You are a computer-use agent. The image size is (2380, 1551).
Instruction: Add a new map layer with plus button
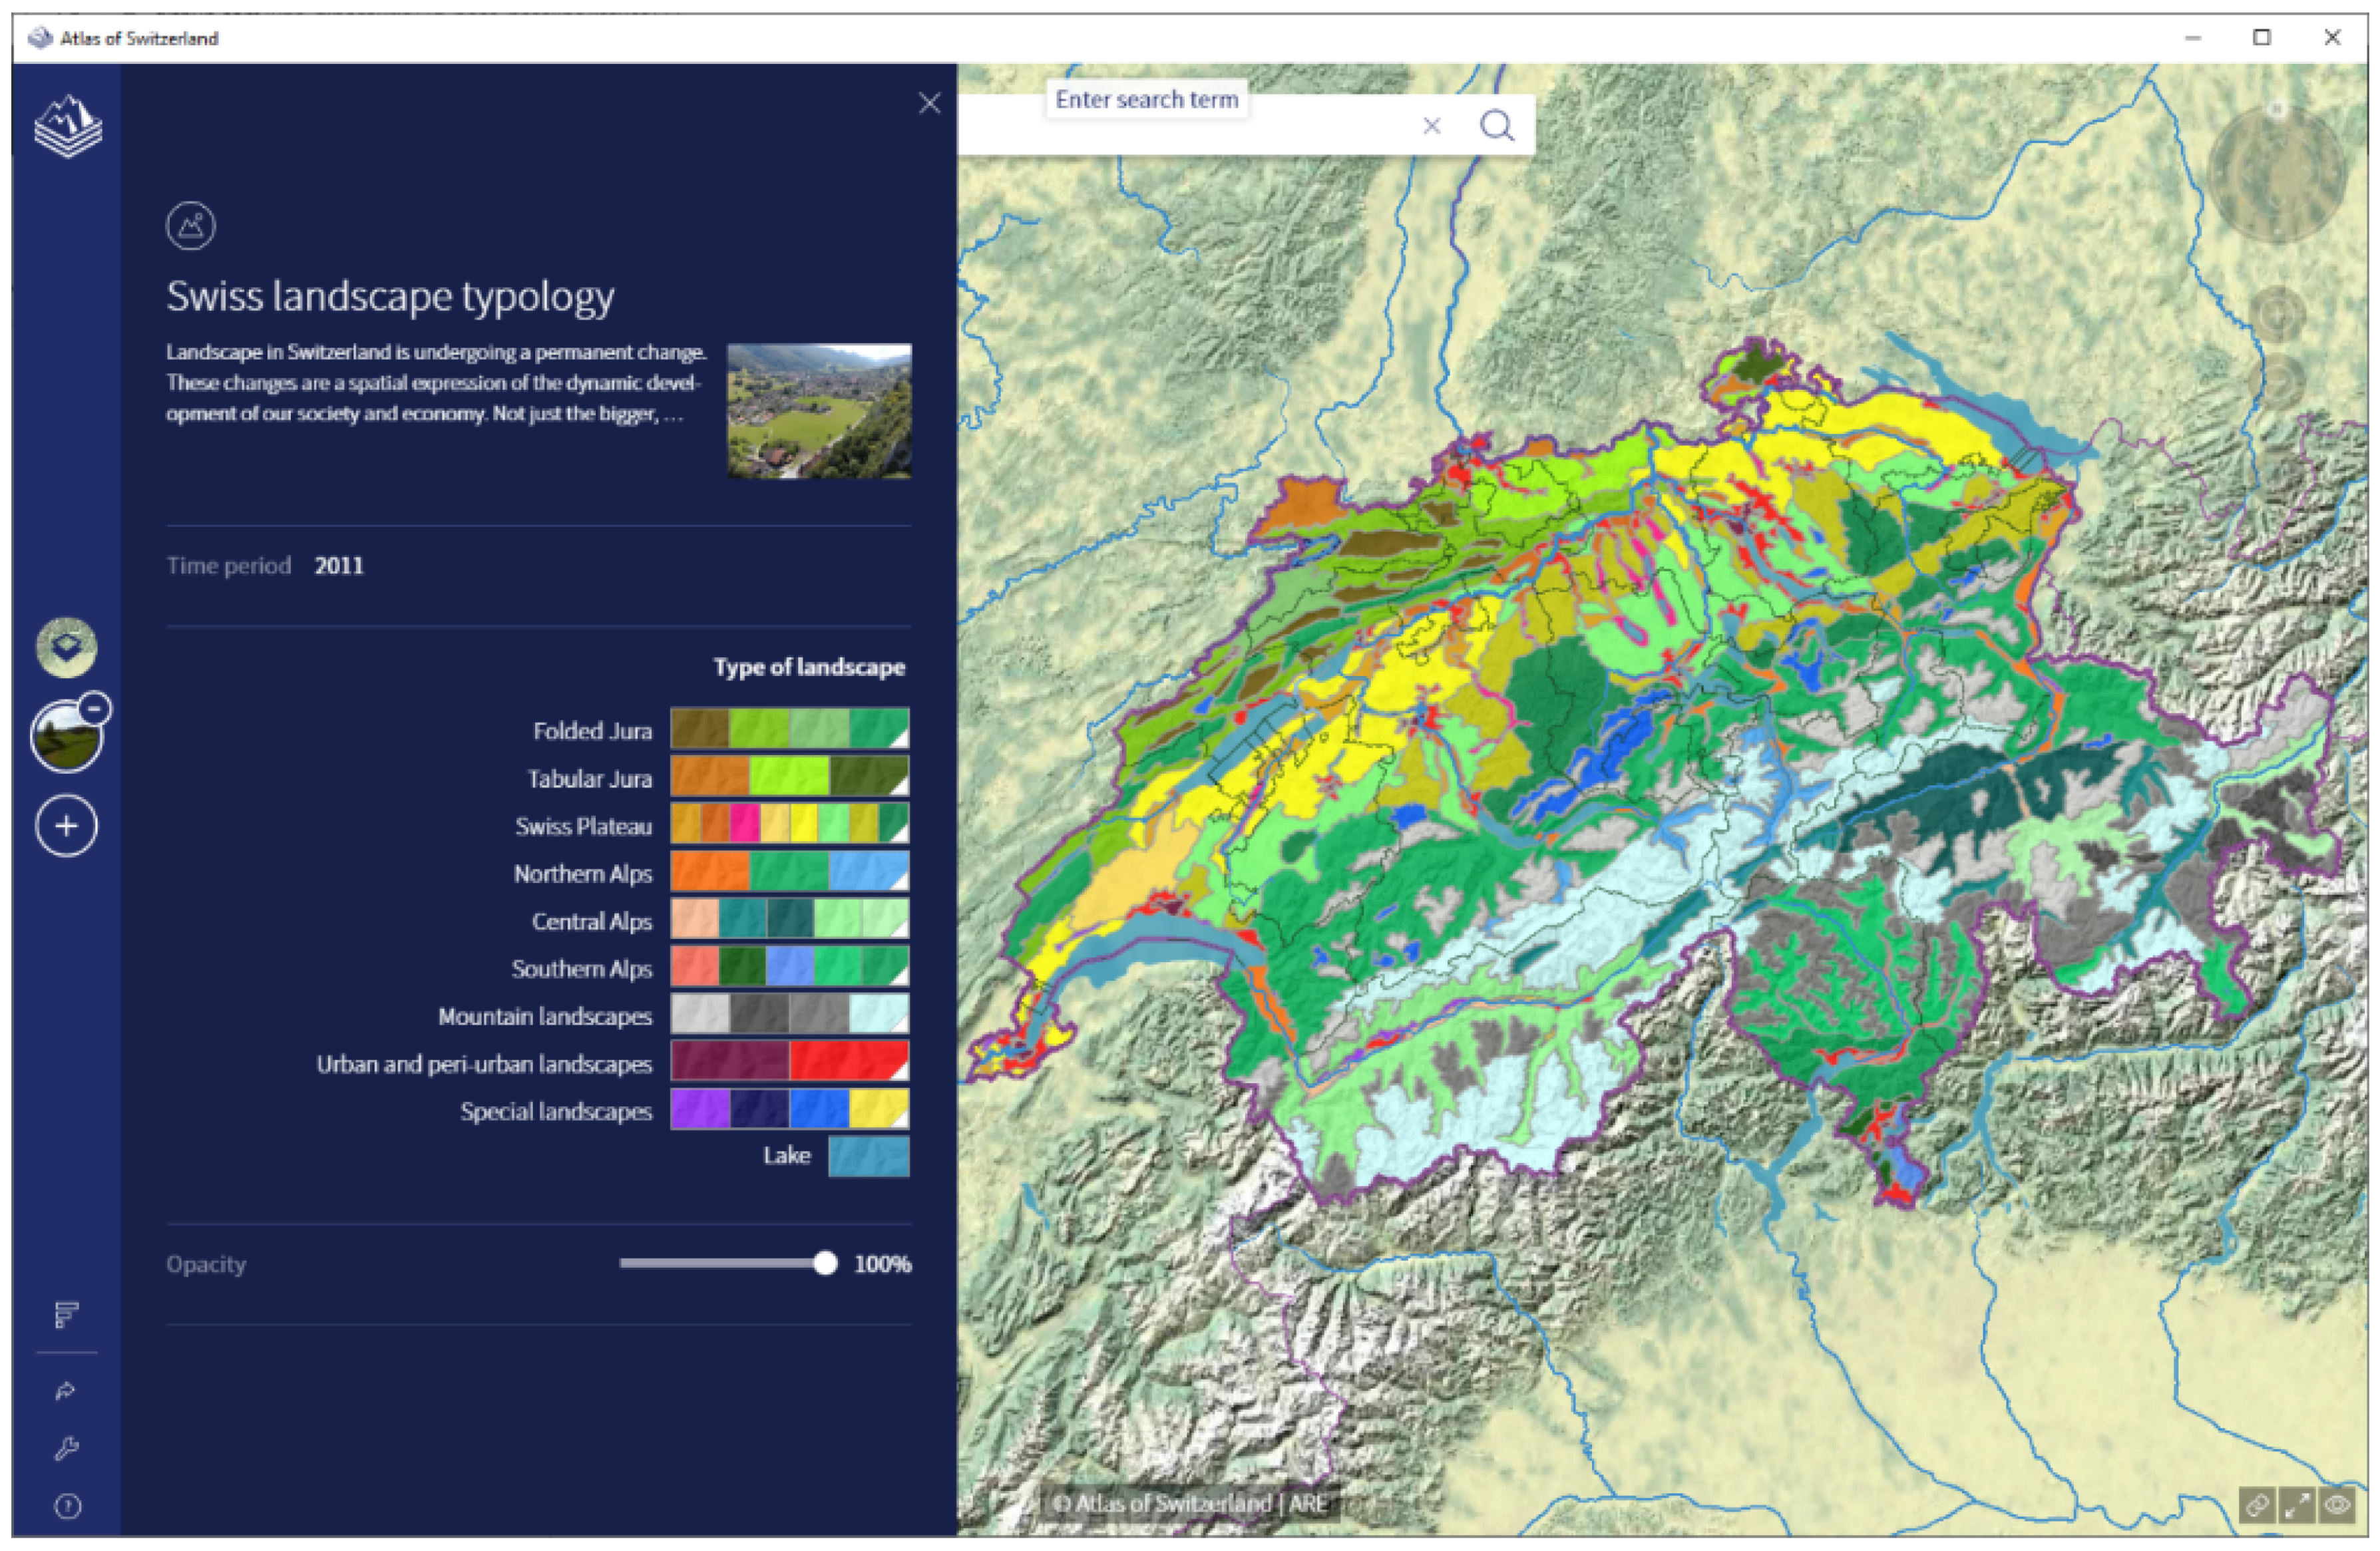point(66,826)
